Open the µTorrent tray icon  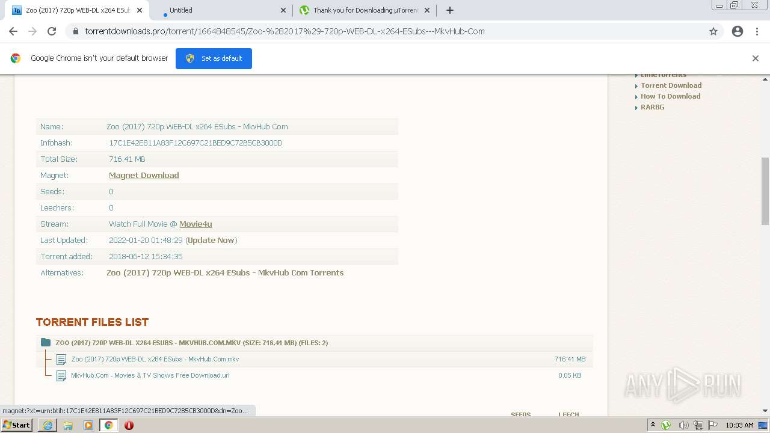pos(667,425)
